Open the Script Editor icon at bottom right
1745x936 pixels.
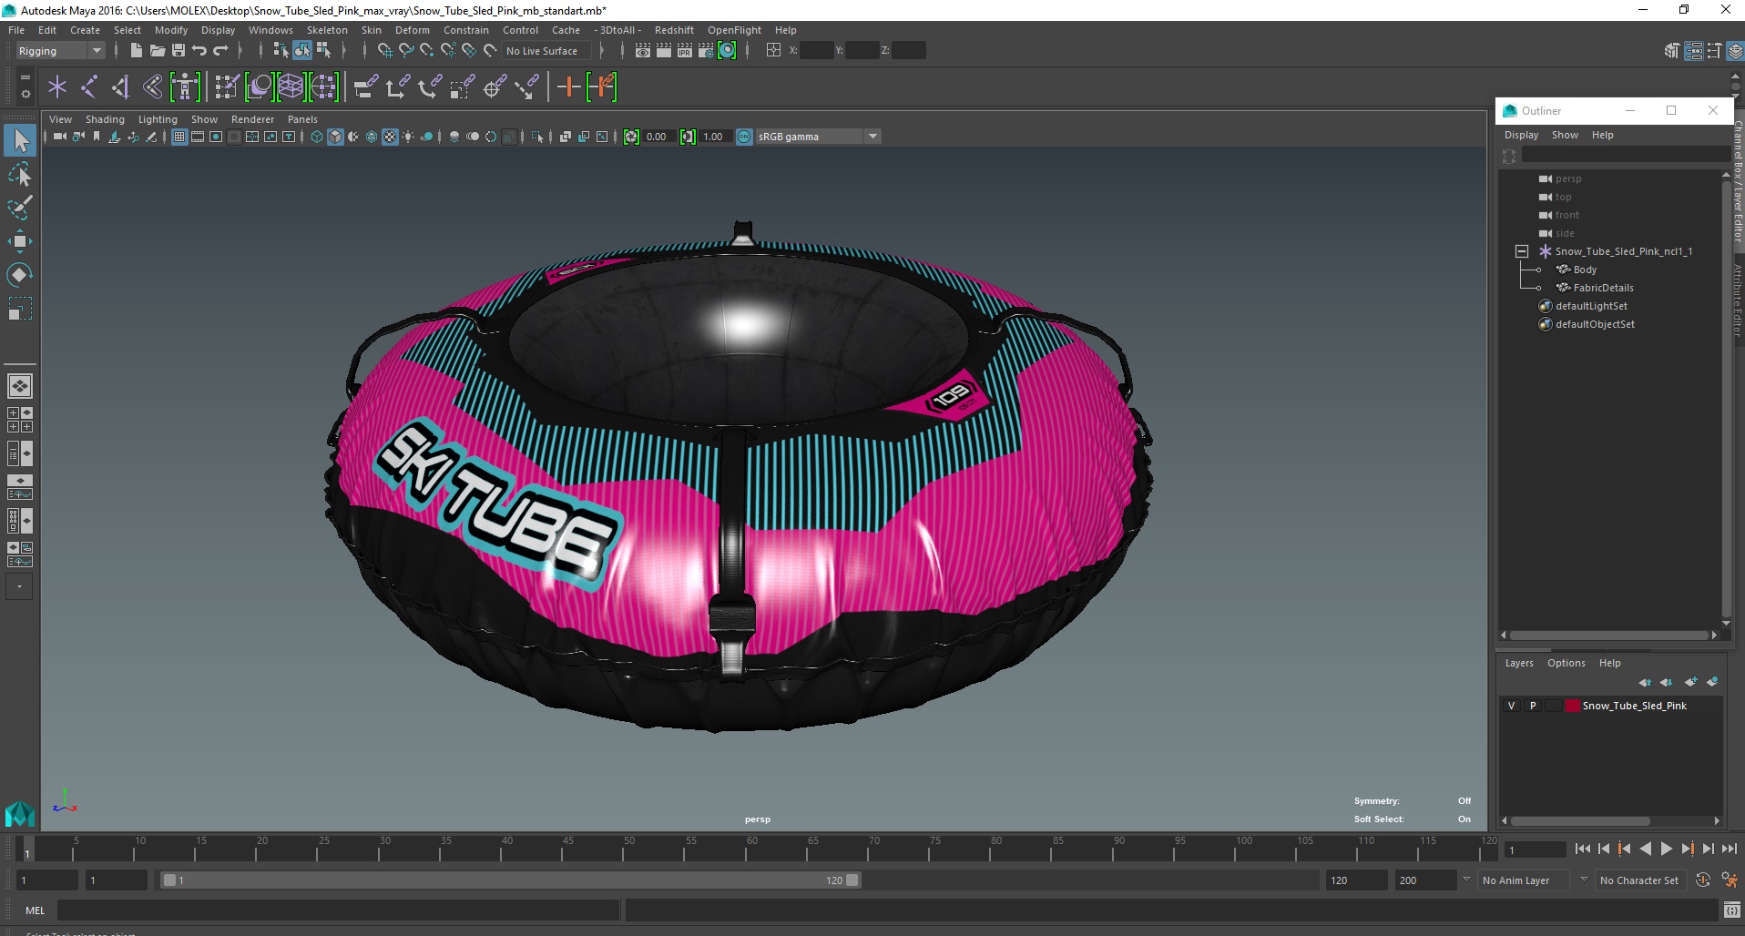[1731, 910]
